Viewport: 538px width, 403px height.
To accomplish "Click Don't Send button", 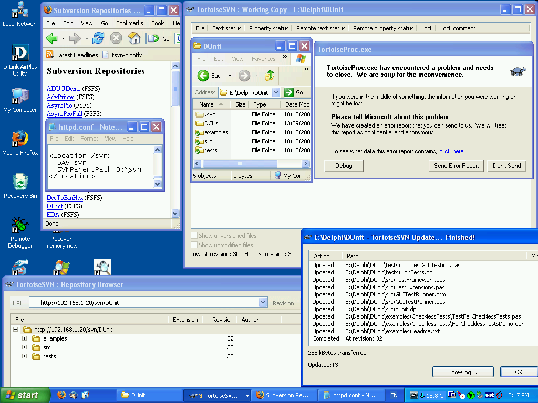I will tap(506, 166).
